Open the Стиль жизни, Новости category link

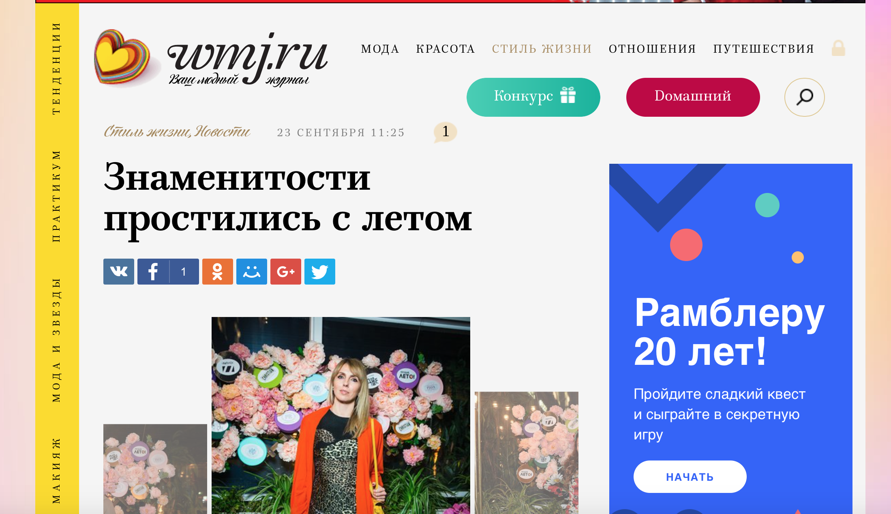[x=177, y=132]
